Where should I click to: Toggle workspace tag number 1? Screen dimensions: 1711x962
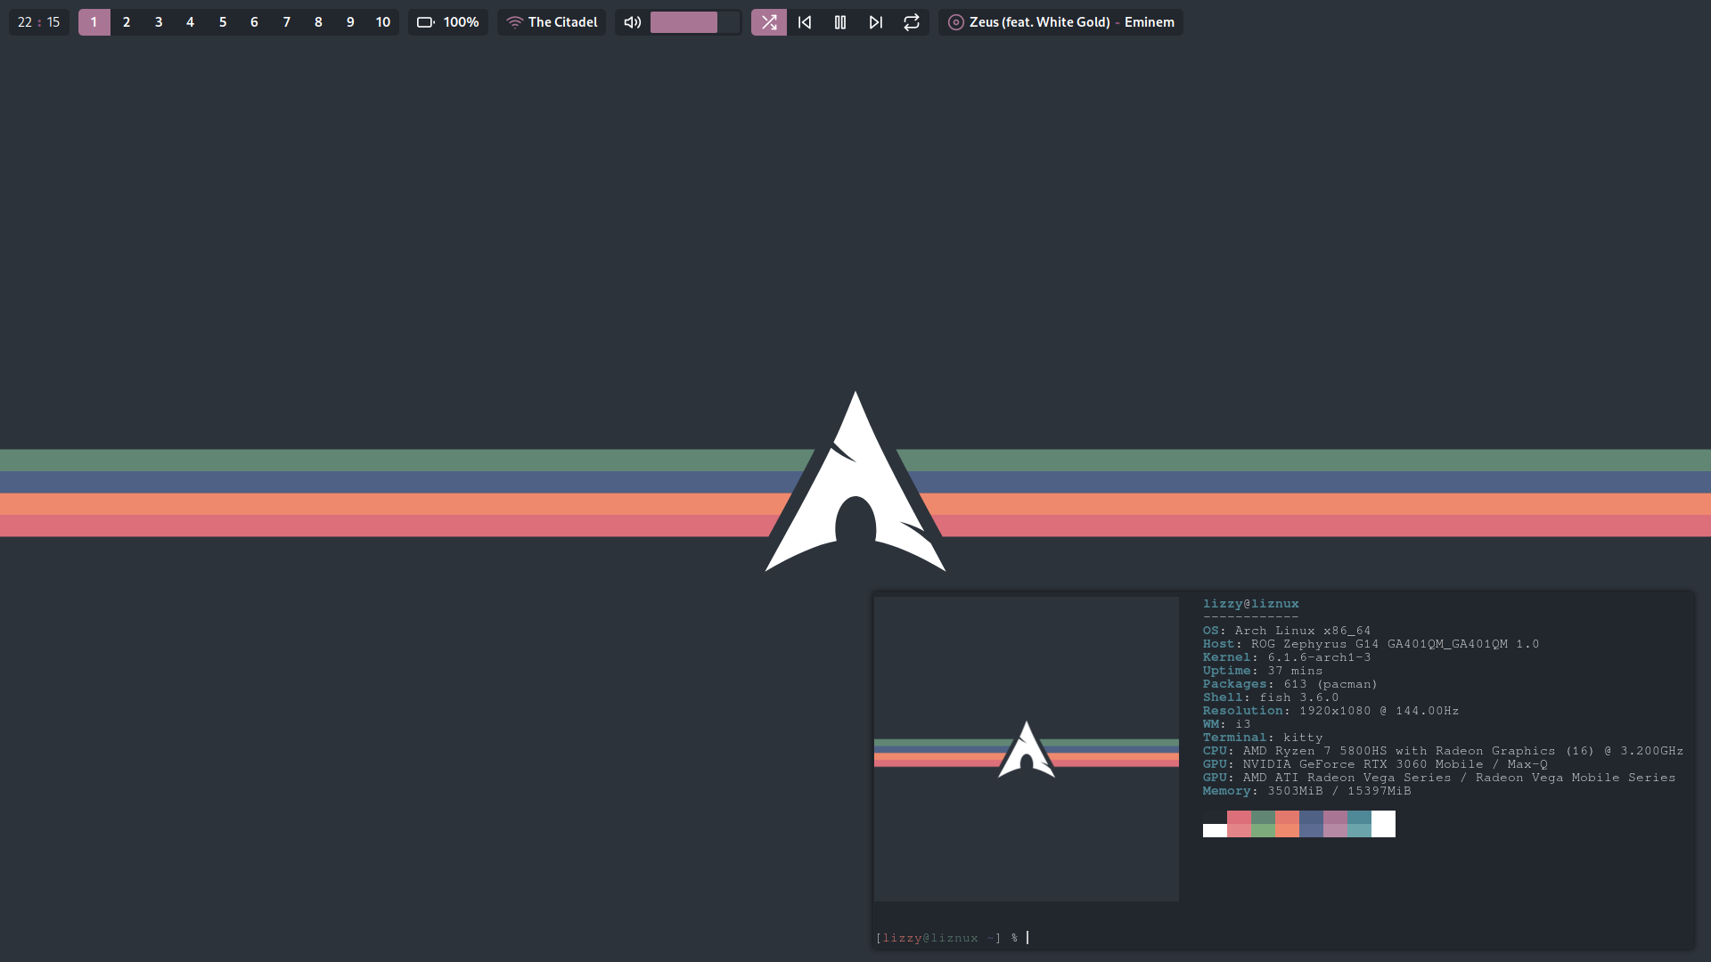coord(94,21)
